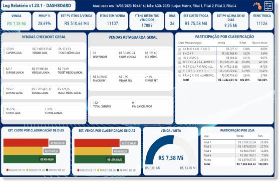The height and width of the screenshot is (182, 280).
Task: Click the orange logo icon in header
Action: [x=257, y=6]
